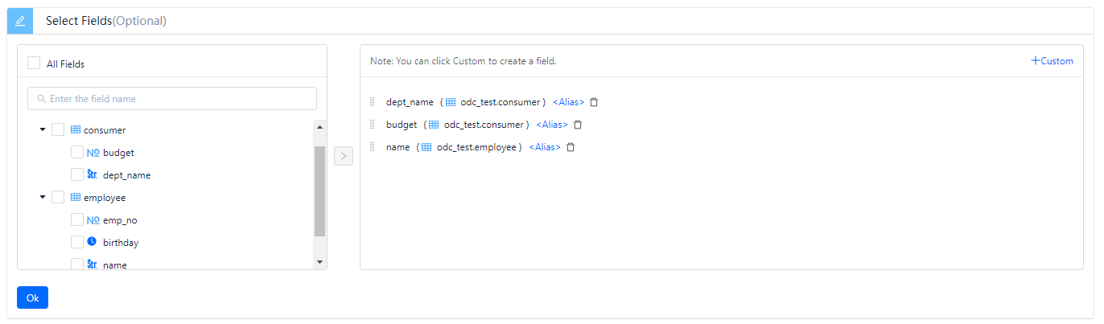Click the field name search box
The height and width of the screenshot is (324, 1104).
pyautogui.click(x=172, y=99)
